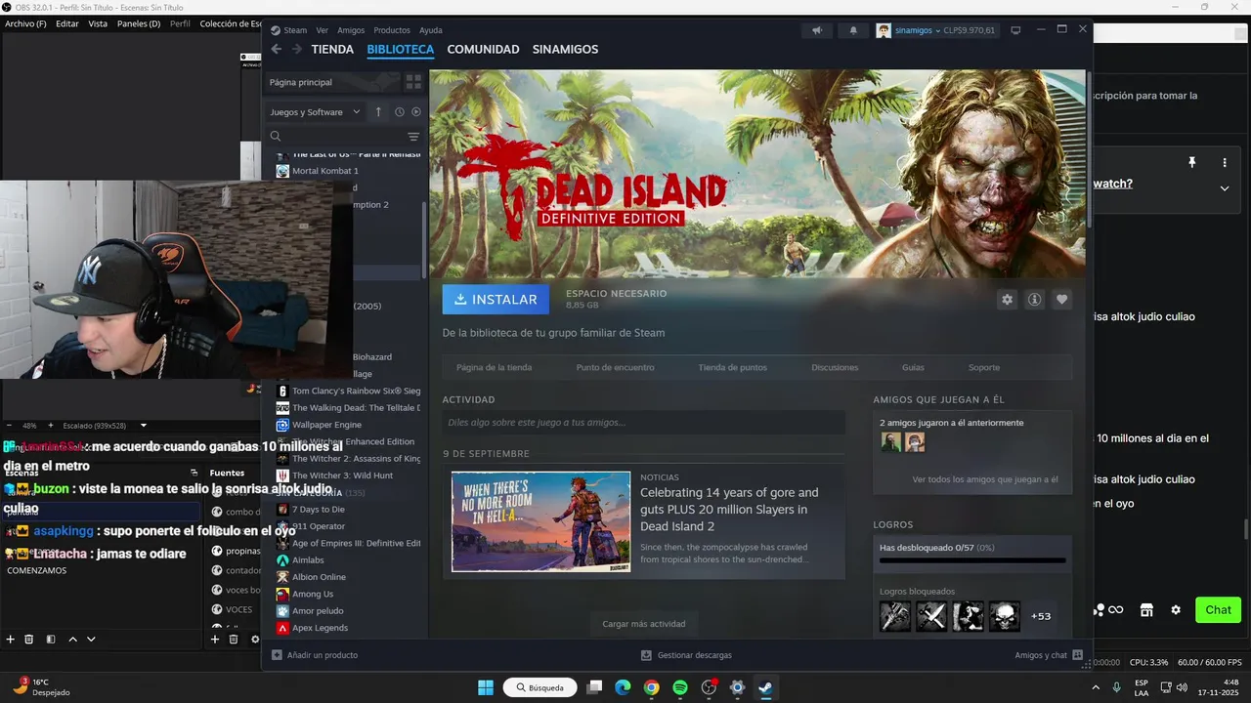Viewport: 1251px width, 703px height.
Task: Show recent games clock filter
Action: (400, 112)
